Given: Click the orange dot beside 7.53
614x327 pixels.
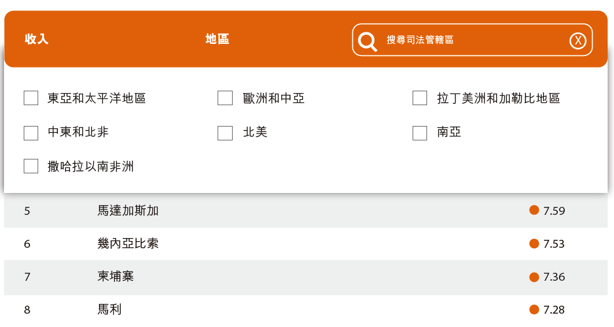Looking at the screenshot, I should [534, 243].
